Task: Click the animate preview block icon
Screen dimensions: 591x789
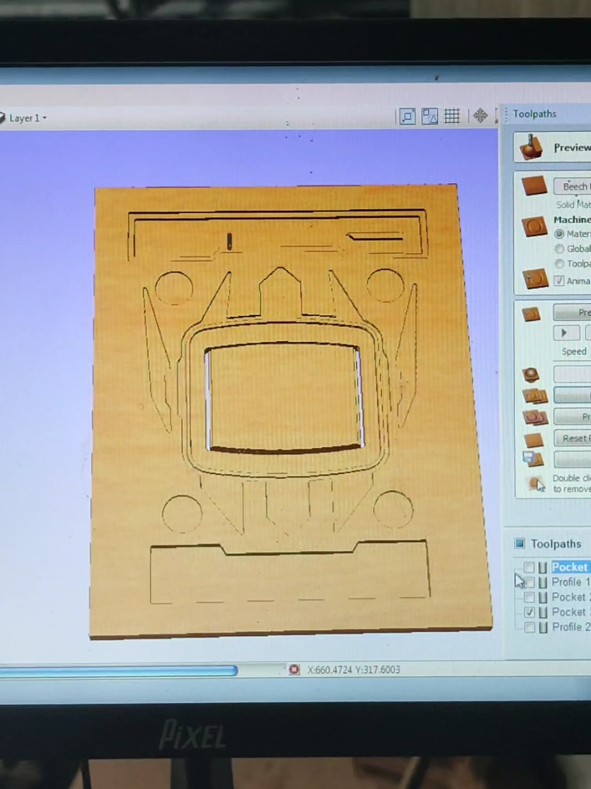Action: point(535,278)
